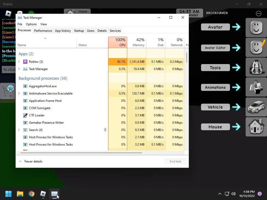Click the Animations label button

pyautogui.click(x=215, y=87)
